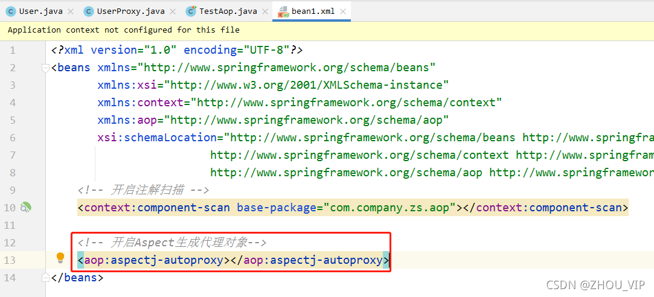This screenshot has height=297, width=654.
Task: Click the UserProxy.java class file icon
Action: pos(88,11)
